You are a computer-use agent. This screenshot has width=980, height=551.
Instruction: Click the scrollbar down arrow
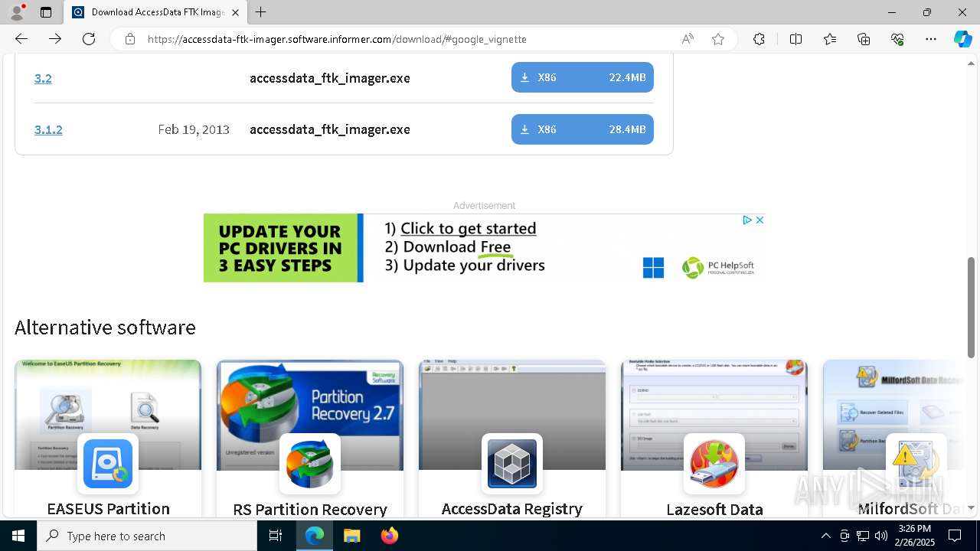972,508
